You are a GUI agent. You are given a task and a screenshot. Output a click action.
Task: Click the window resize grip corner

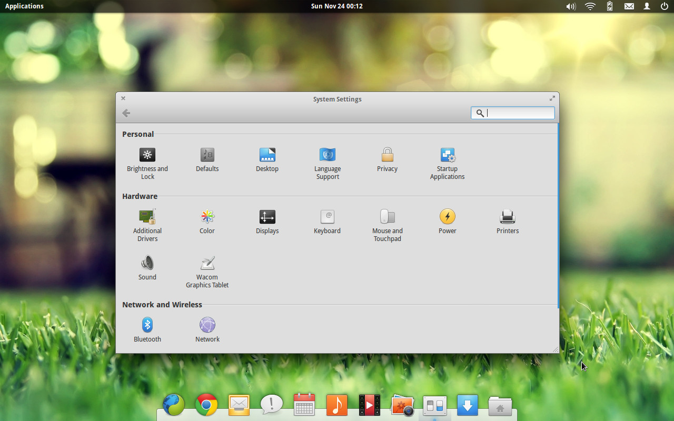pyautogui.click(x=555, y=349)
